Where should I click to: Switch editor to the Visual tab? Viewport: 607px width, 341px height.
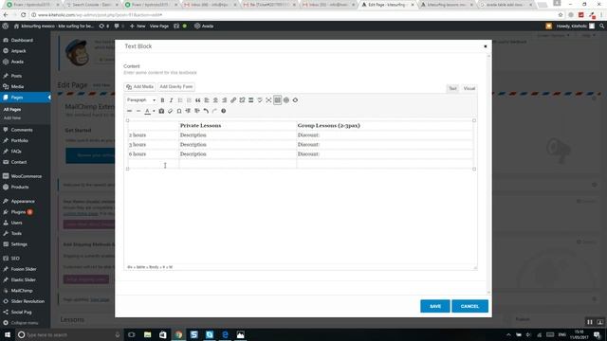(x=469, y=88)
